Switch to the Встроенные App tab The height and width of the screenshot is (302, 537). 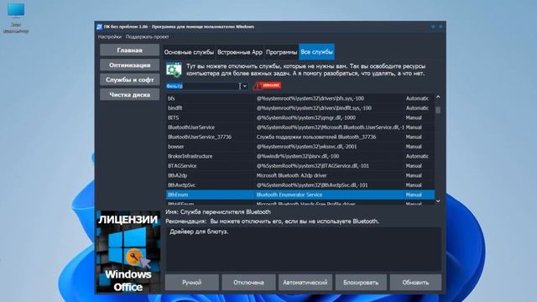pyautogui.click(x=240, y=52)
